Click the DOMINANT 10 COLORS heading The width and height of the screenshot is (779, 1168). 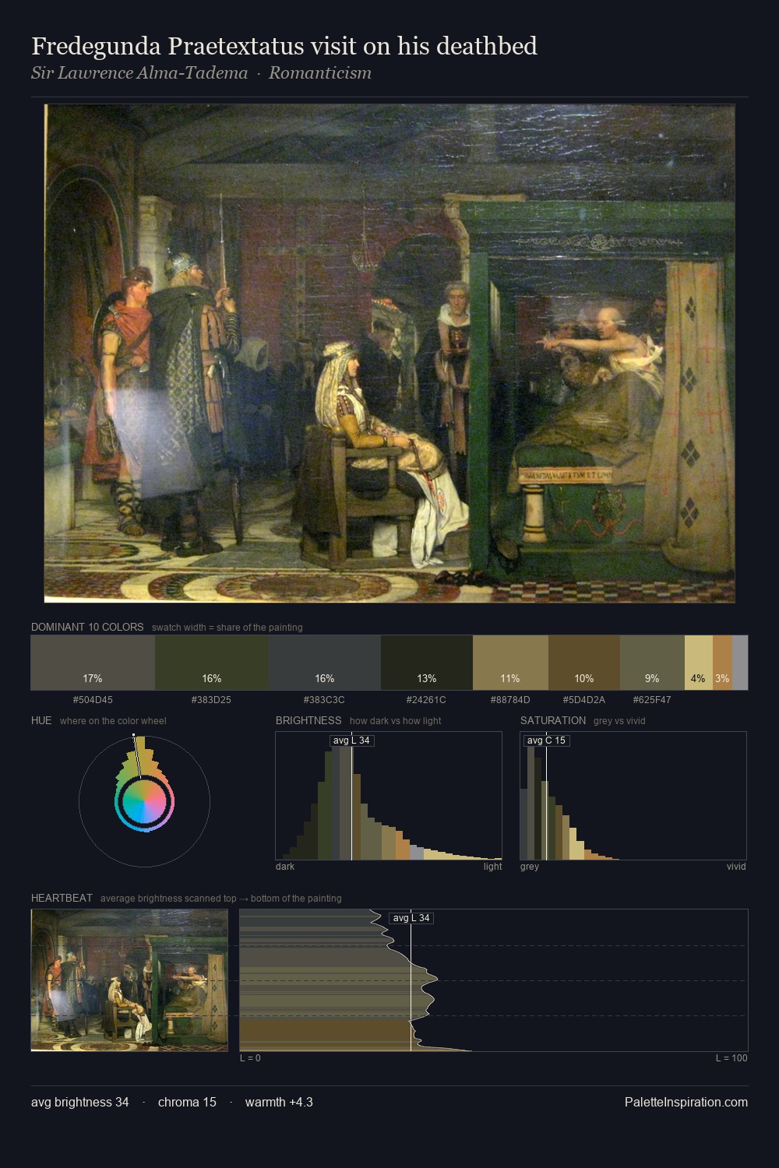[87, 628]
